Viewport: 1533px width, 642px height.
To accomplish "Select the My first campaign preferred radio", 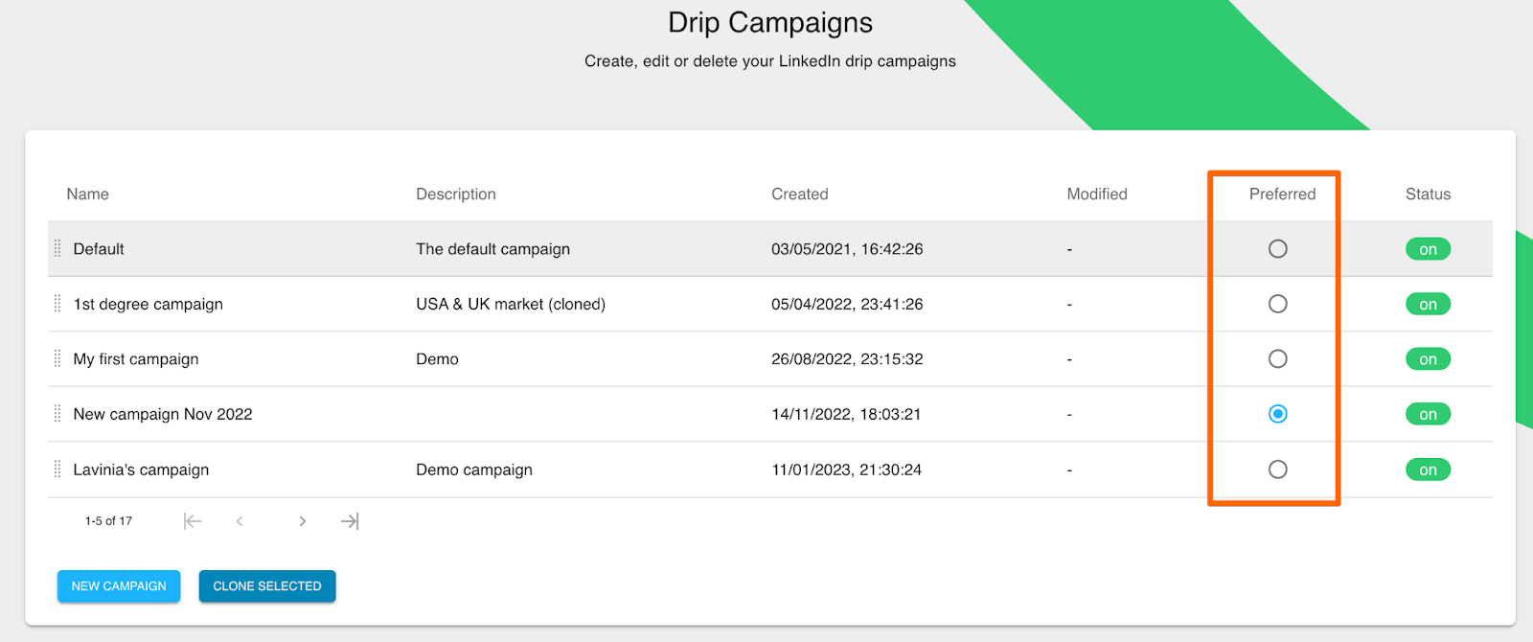I will (1277, 359).
